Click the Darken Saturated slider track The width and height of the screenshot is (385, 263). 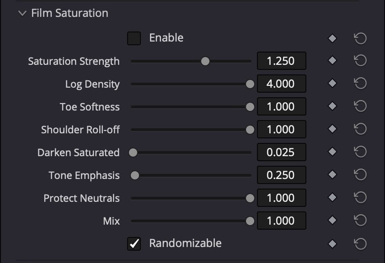coord(192,153)
